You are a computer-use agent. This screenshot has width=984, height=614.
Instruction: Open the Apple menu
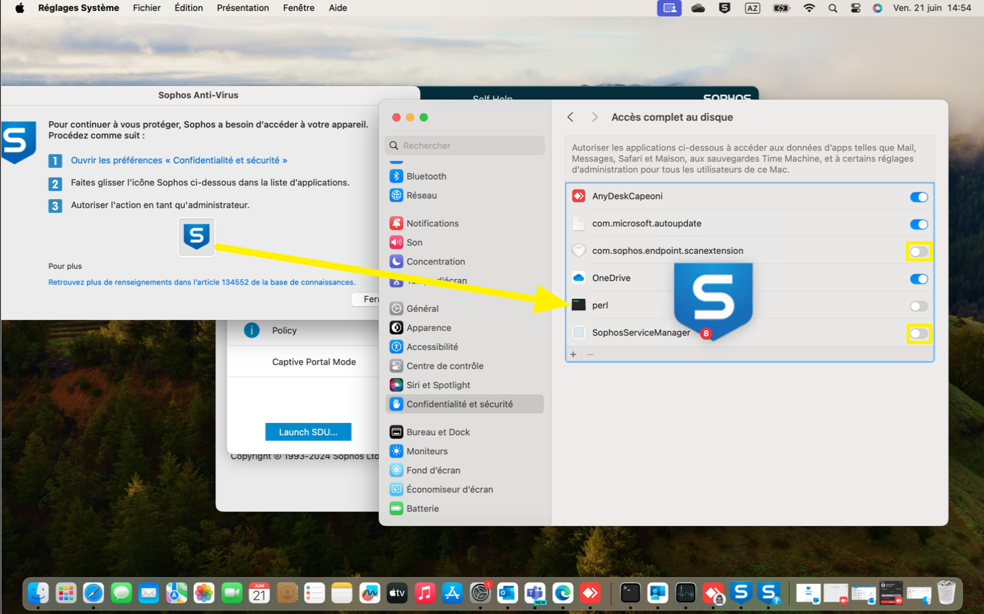pyautogui.click(x=20, y=8)
